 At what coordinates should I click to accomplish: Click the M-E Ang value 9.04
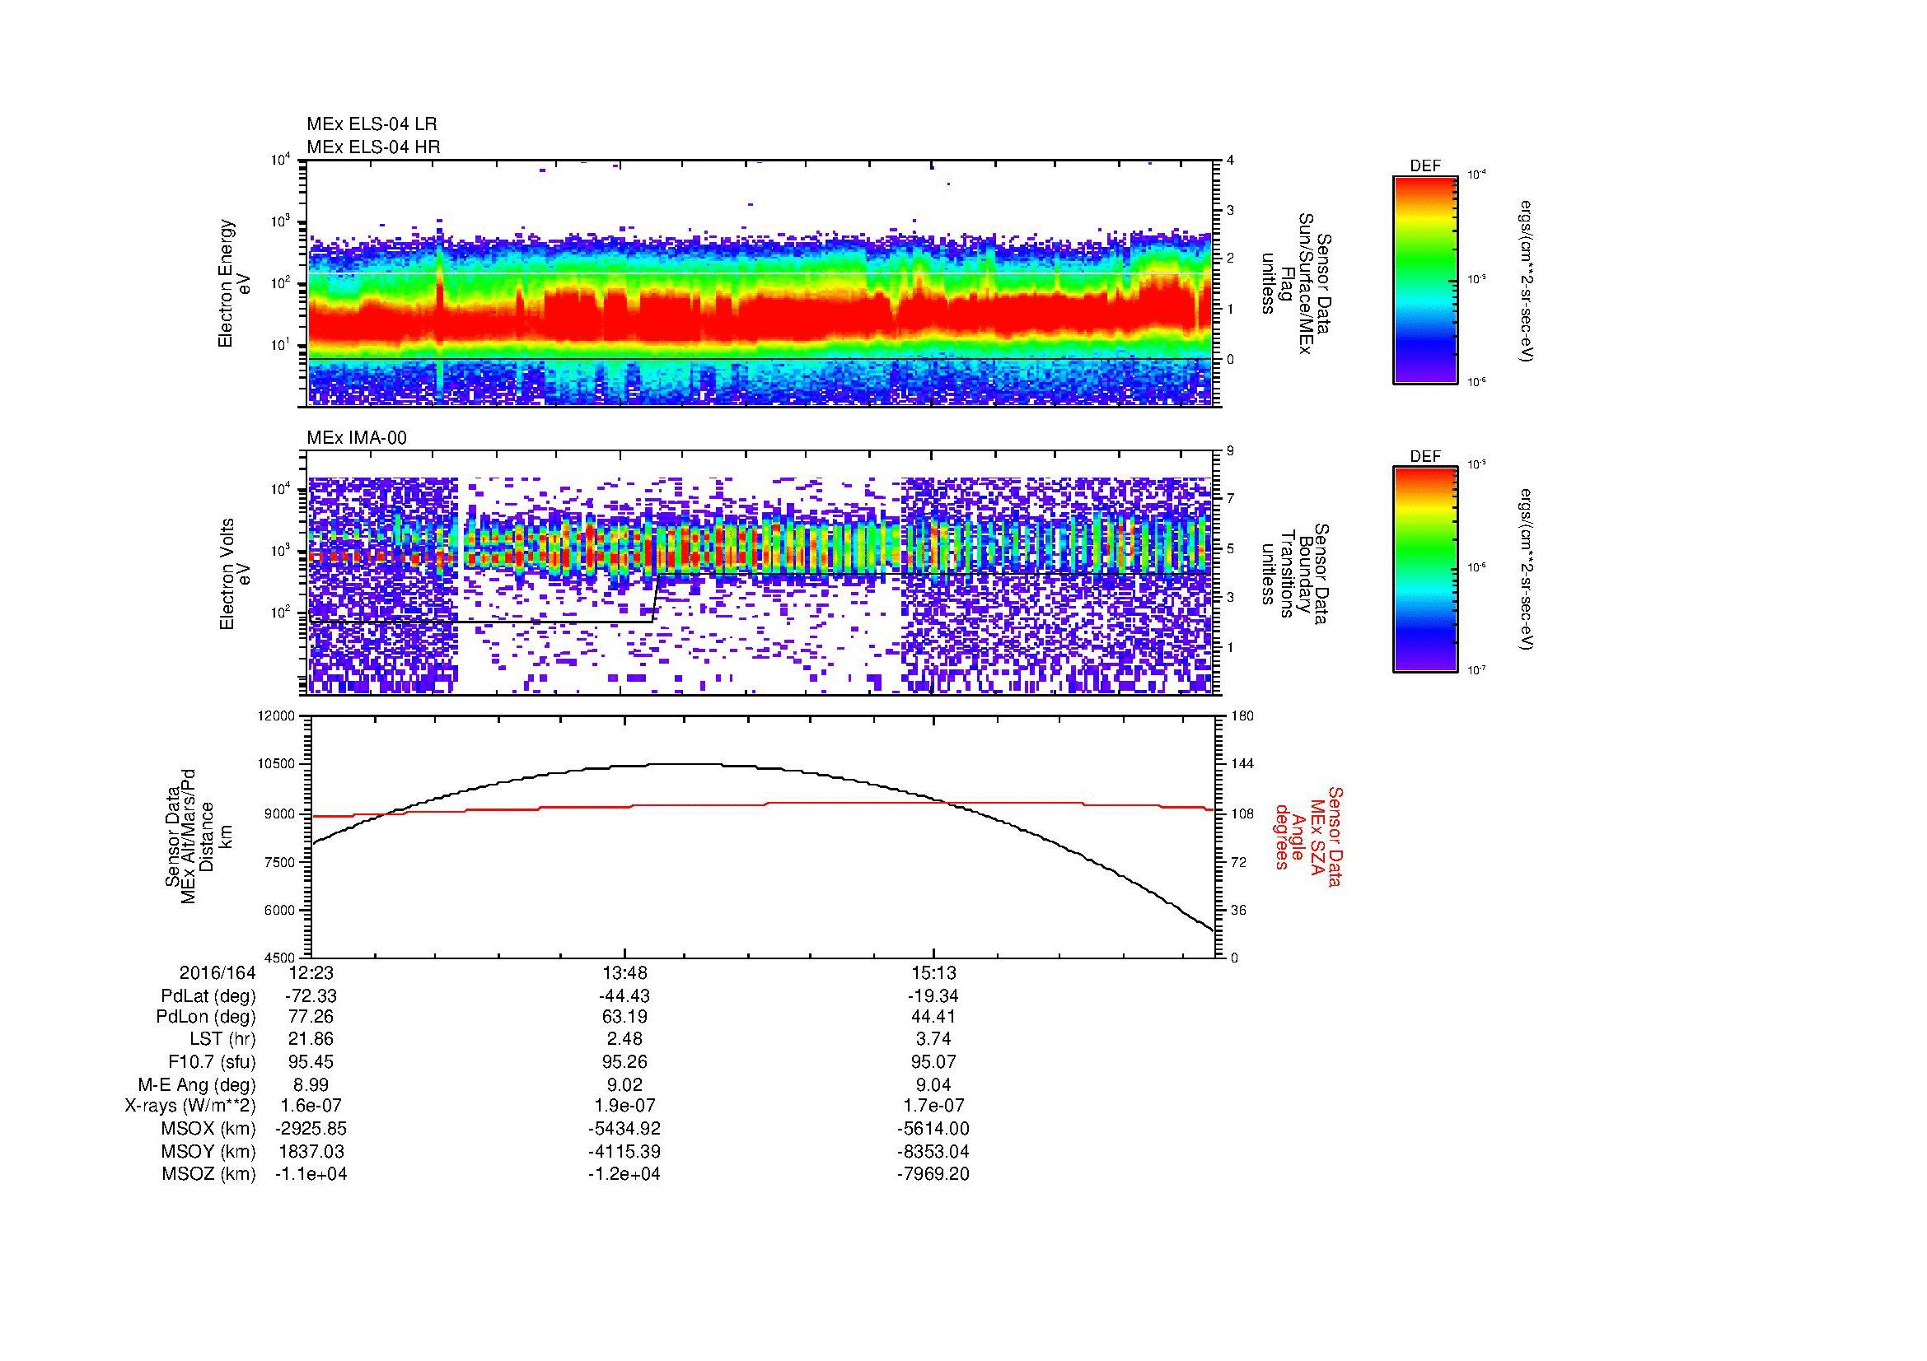(x=933, y=1084)
